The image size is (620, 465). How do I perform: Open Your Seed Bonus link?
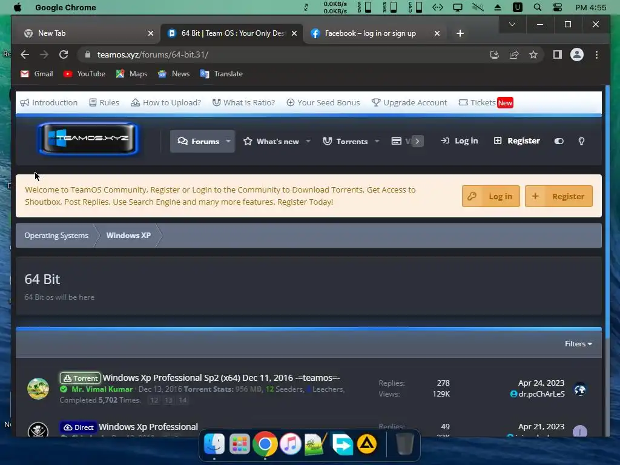point(323,102)
